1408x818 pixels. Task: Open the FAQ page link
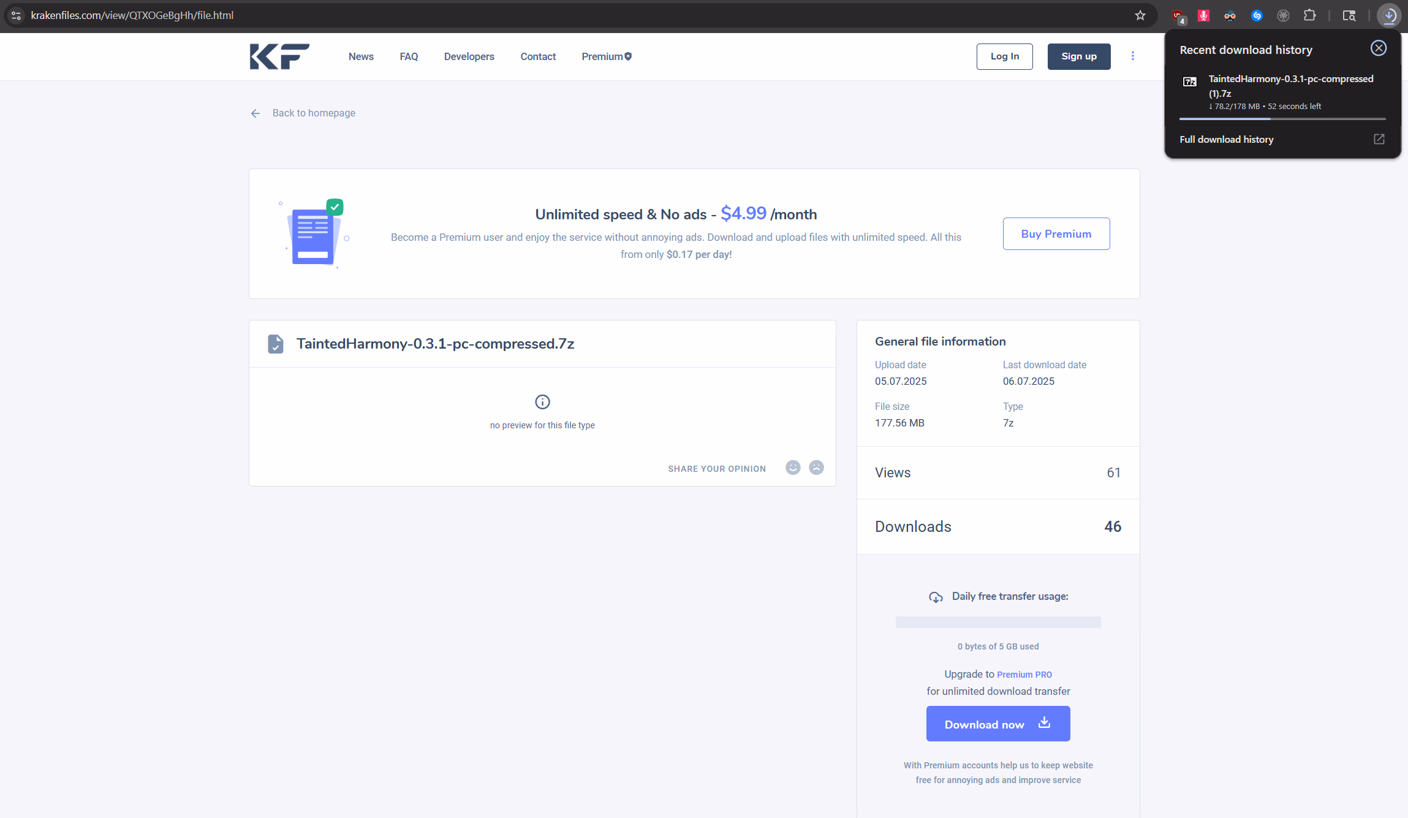tap(409, 56)
